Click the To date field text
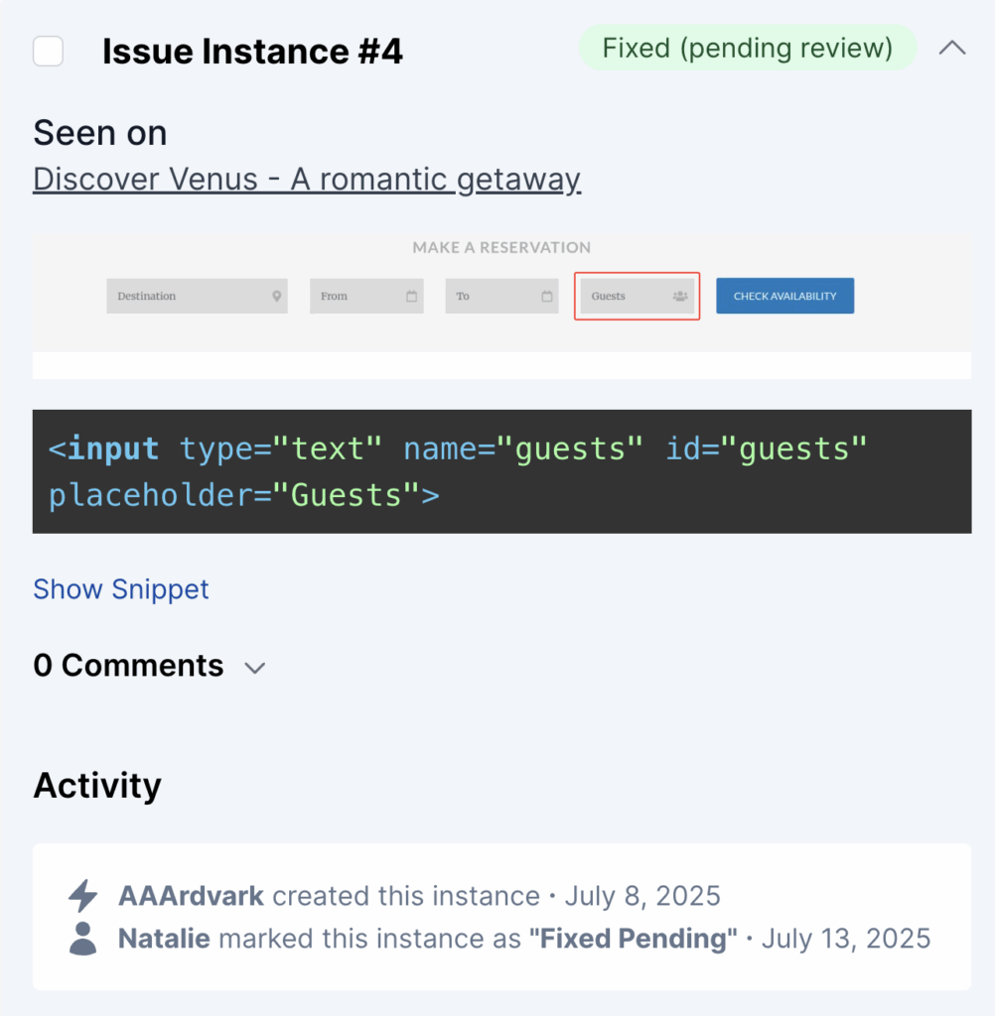The width and height of the screenshot is (995, 1016). tap(463, 296)
